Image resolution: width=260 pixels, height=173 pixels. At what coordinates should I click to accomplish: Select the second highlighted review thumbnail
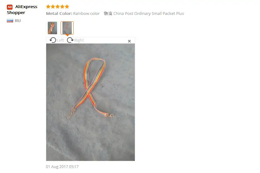click(x=67, y=28)
